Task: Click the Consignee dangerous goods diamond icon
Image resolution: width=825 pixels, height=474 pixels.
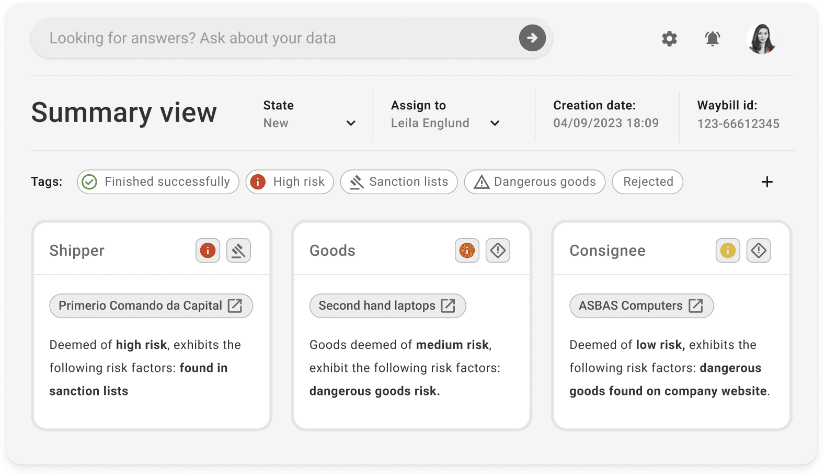Action: [x=758, y=251]
